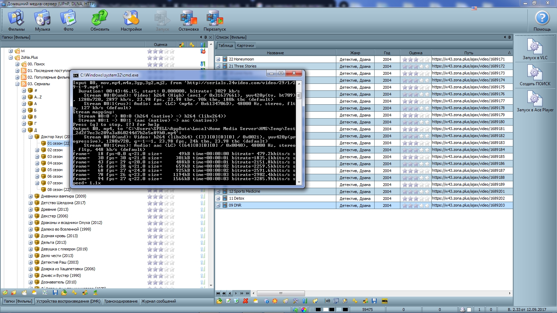Collapse the 03. Сериалы node

pos(17,84)
